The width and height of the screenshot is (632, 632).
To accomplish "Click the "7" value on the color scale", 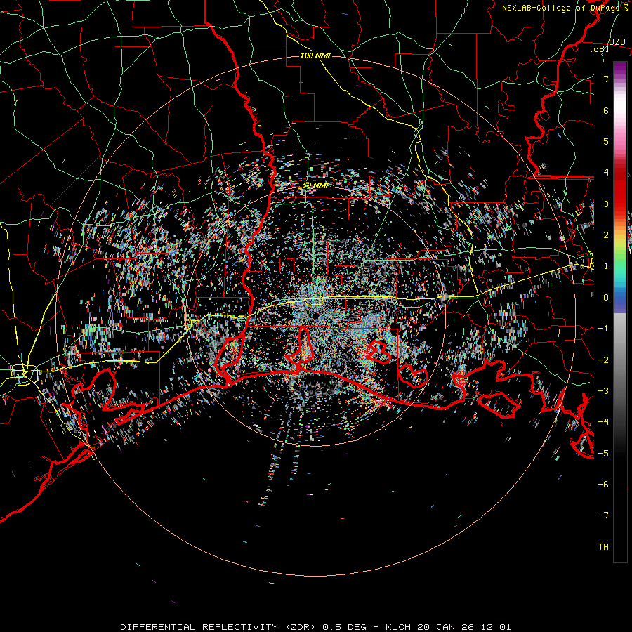I will [606, 79].
